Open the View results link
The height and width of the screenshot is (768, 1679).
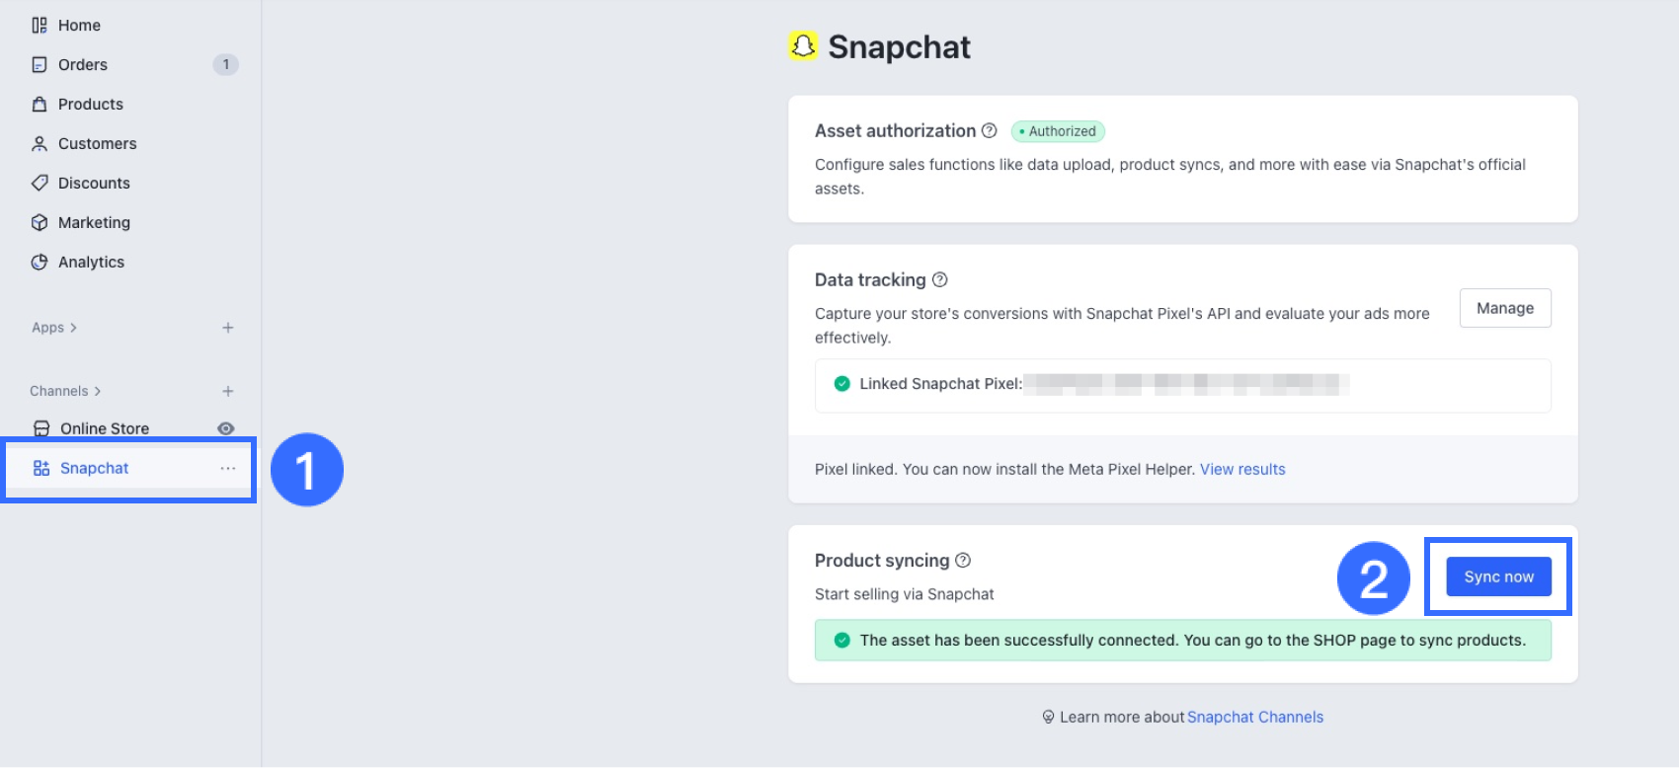point(1242,469)
